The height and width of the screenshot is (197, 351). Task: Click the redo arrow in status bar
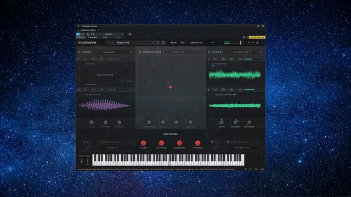(x=250, y=169)
